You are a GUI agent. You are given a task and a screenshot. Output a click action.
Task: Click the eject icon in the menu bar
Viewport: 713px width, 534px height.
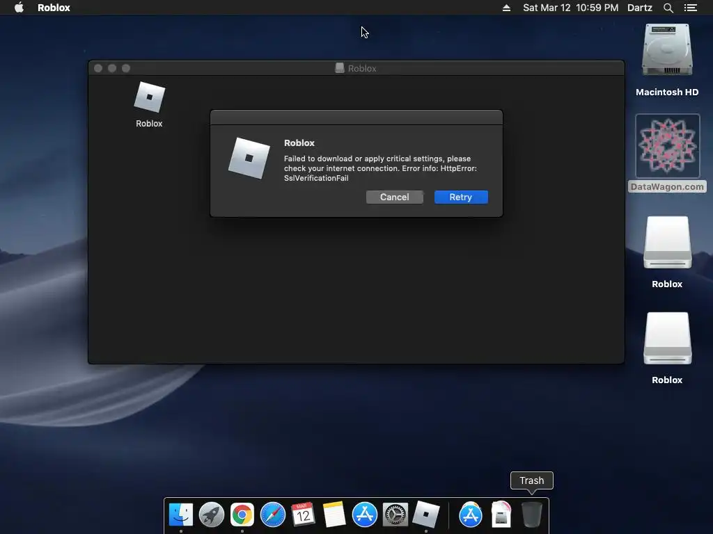pyautogui.click(x=506, y=8)
